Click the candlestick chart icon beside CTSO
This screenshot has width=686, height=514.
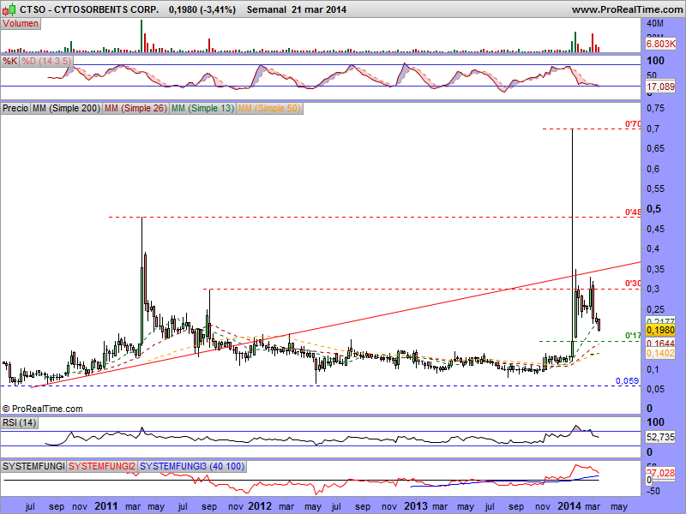[x=9, y=9]
